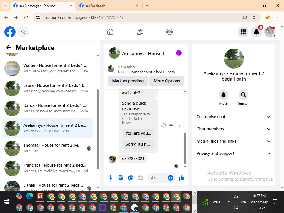Expand Chat members section
Image resolution: width=284 pixels, height=213 pixels.
coord(234,129)
